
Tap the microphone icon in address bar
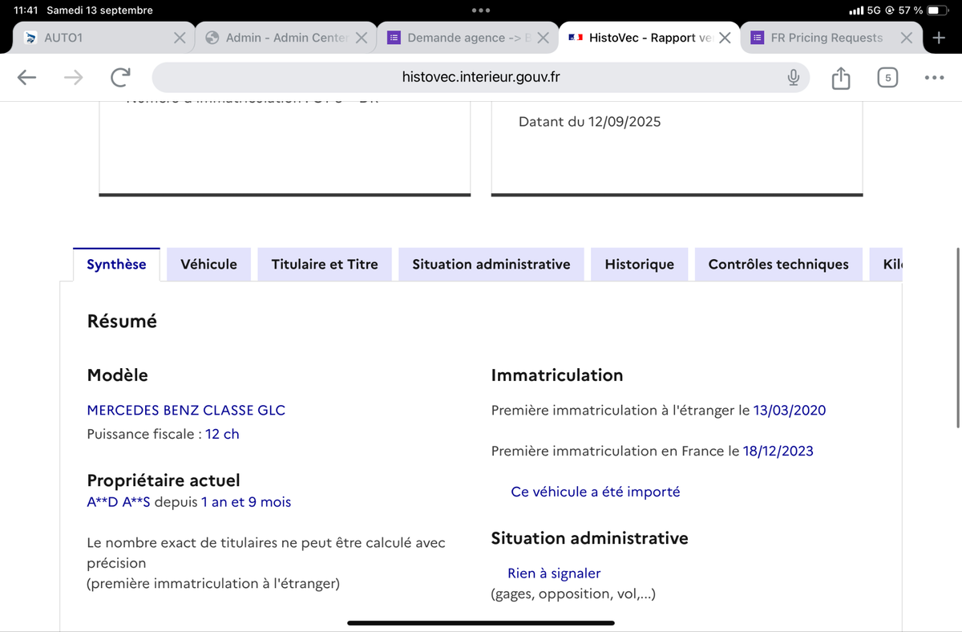coord(793,77)
